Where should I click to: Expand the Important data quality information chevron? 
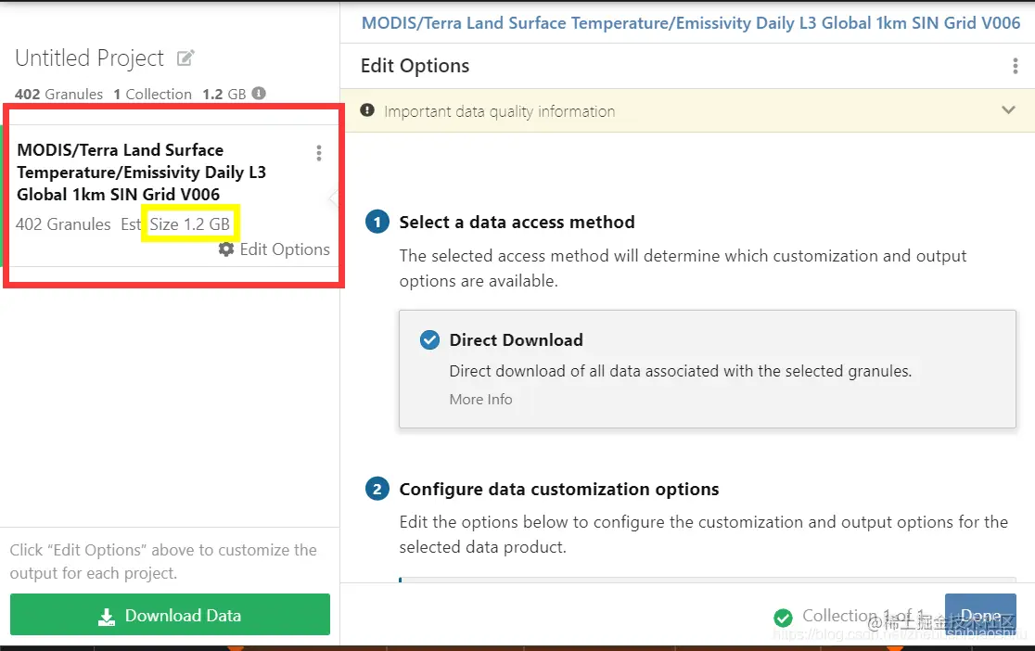tap(1008, 110)
